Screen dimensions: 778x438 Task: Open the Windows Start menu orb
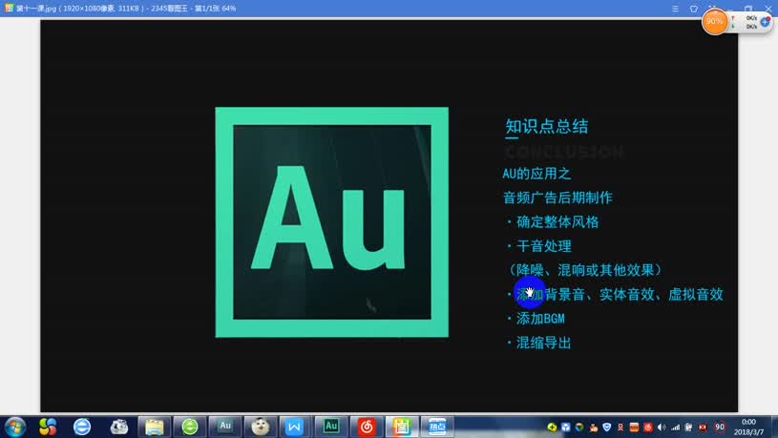(14, 428)
